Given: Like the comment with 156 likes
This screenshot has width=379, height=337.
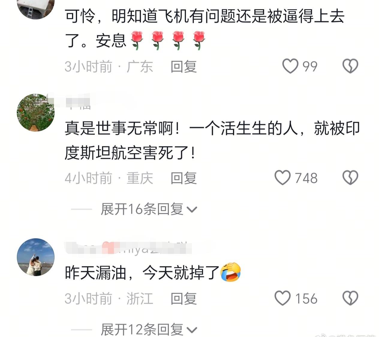Looking at the screenshot, I should point(282,298).
